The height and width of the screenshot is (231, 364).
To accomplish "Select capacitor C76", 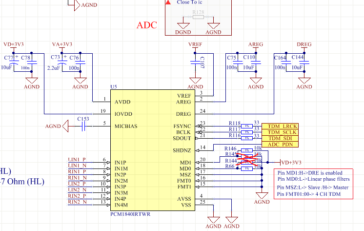I will [81, 63].
